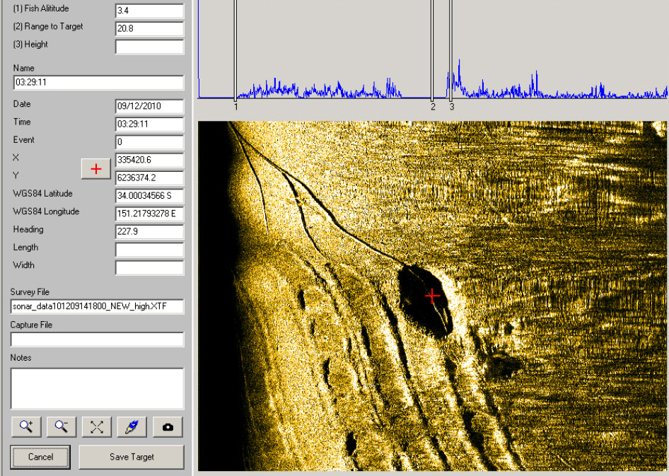Click the empty Capture File field
Viewport: 669px width, 476px height.
point(97,339)
